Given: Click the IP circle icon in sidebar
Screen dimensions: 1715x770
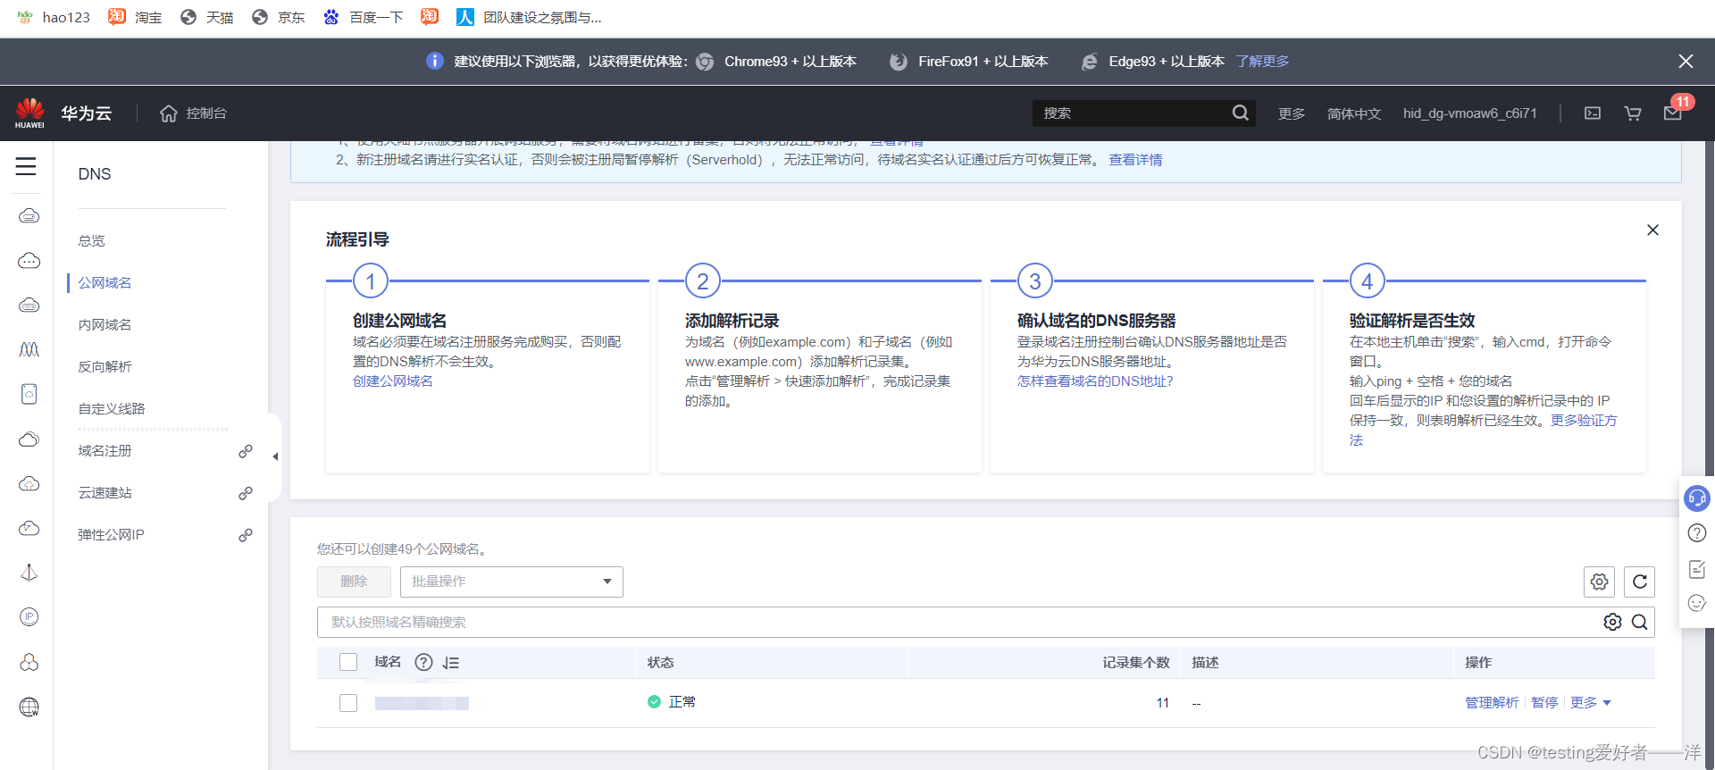Looking at the screenshot, I should 29,617.
